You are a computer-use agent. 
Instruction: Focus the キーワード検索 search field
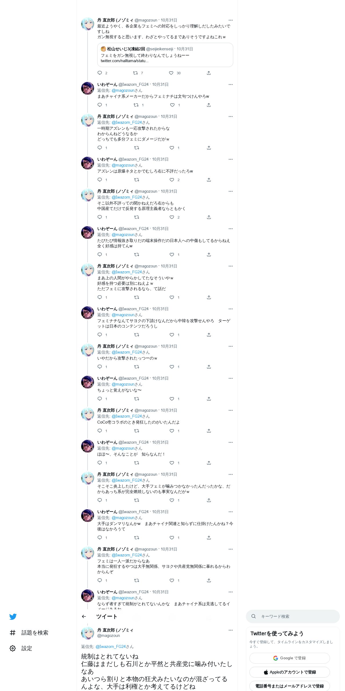(293, 616)
